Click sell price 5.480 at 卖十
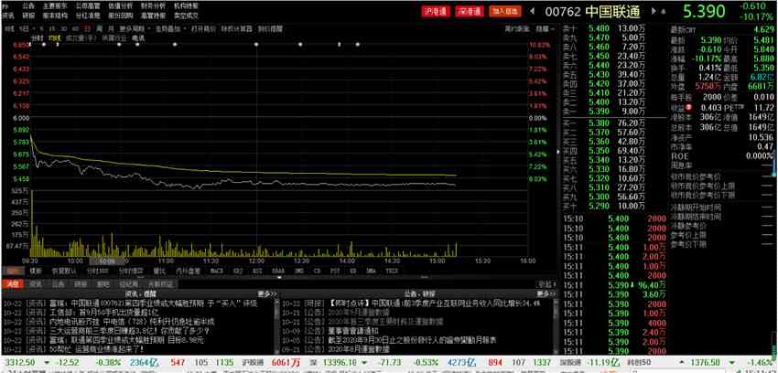This screenshot has width=778, height=373. (x=599, y=28)
